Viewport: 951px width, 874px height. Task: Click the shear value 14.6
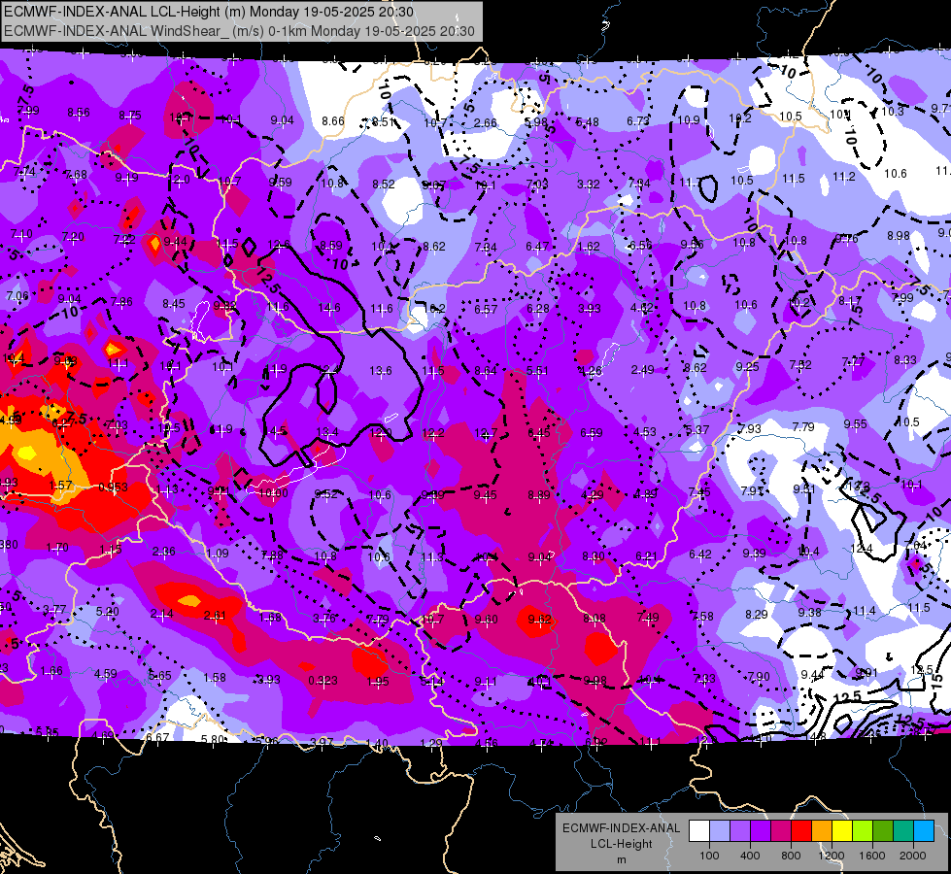coord(328,308)
